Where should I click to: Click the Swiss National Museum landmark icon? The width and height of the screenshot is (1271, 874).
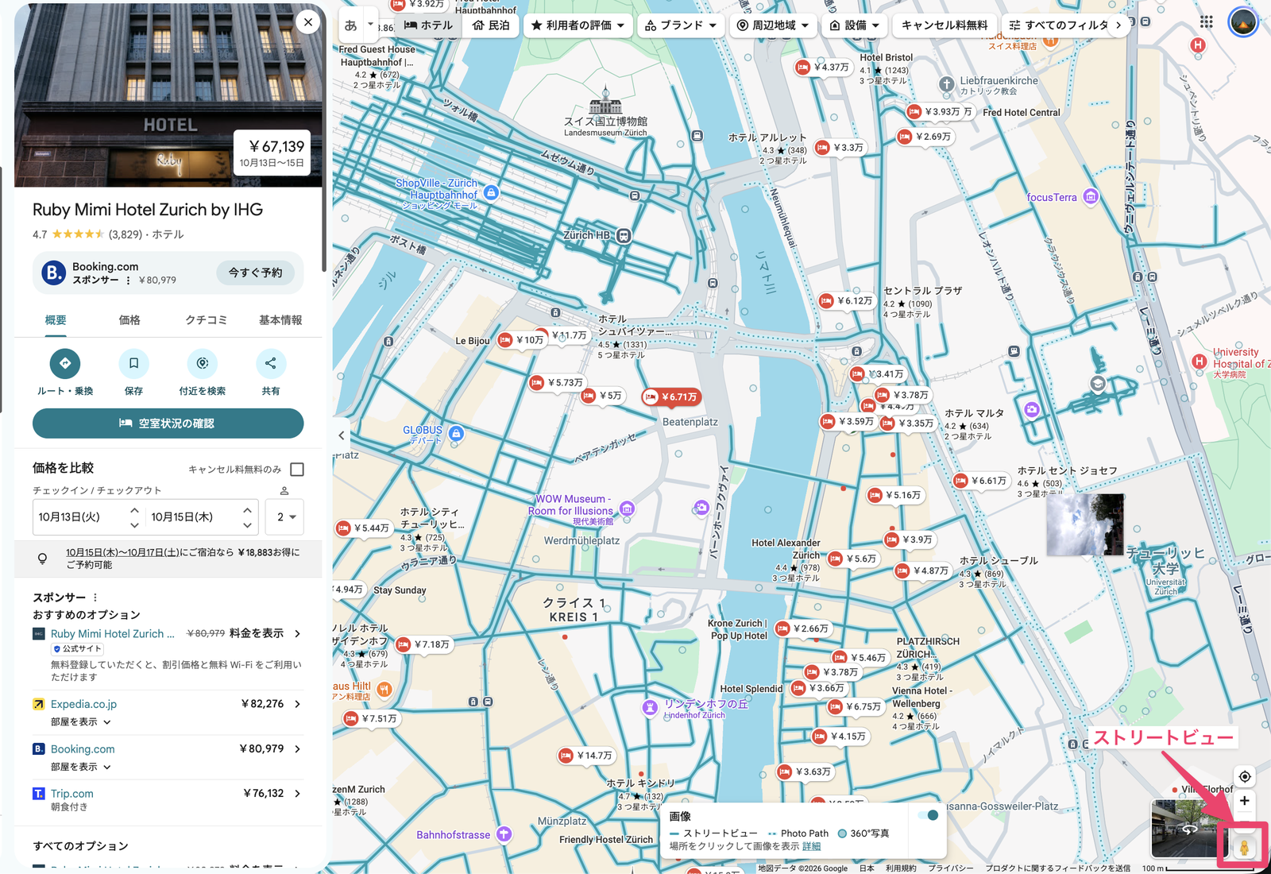(605, 101)
